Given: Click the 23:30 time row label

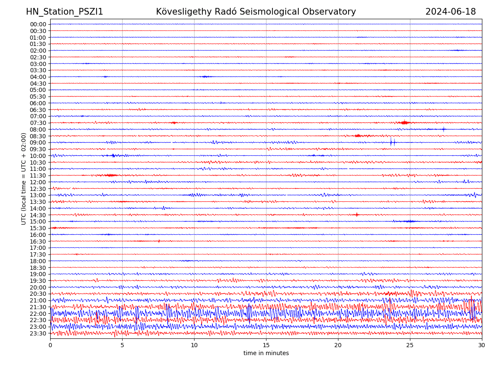Looking at the screenshot, I should click(38, 333).
